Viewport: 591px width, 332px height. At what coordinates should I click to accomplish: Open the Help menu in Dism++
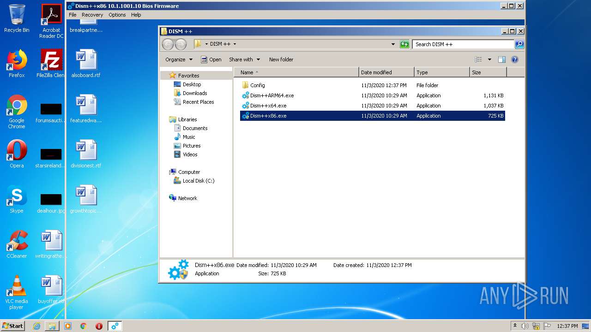coord(136,15)
